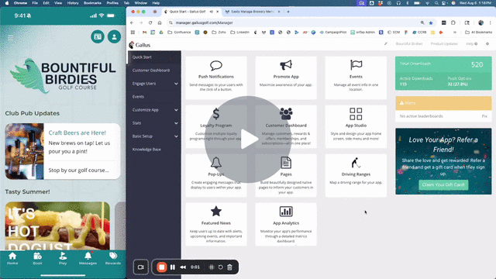Delete the recording with trash icon

230,267
